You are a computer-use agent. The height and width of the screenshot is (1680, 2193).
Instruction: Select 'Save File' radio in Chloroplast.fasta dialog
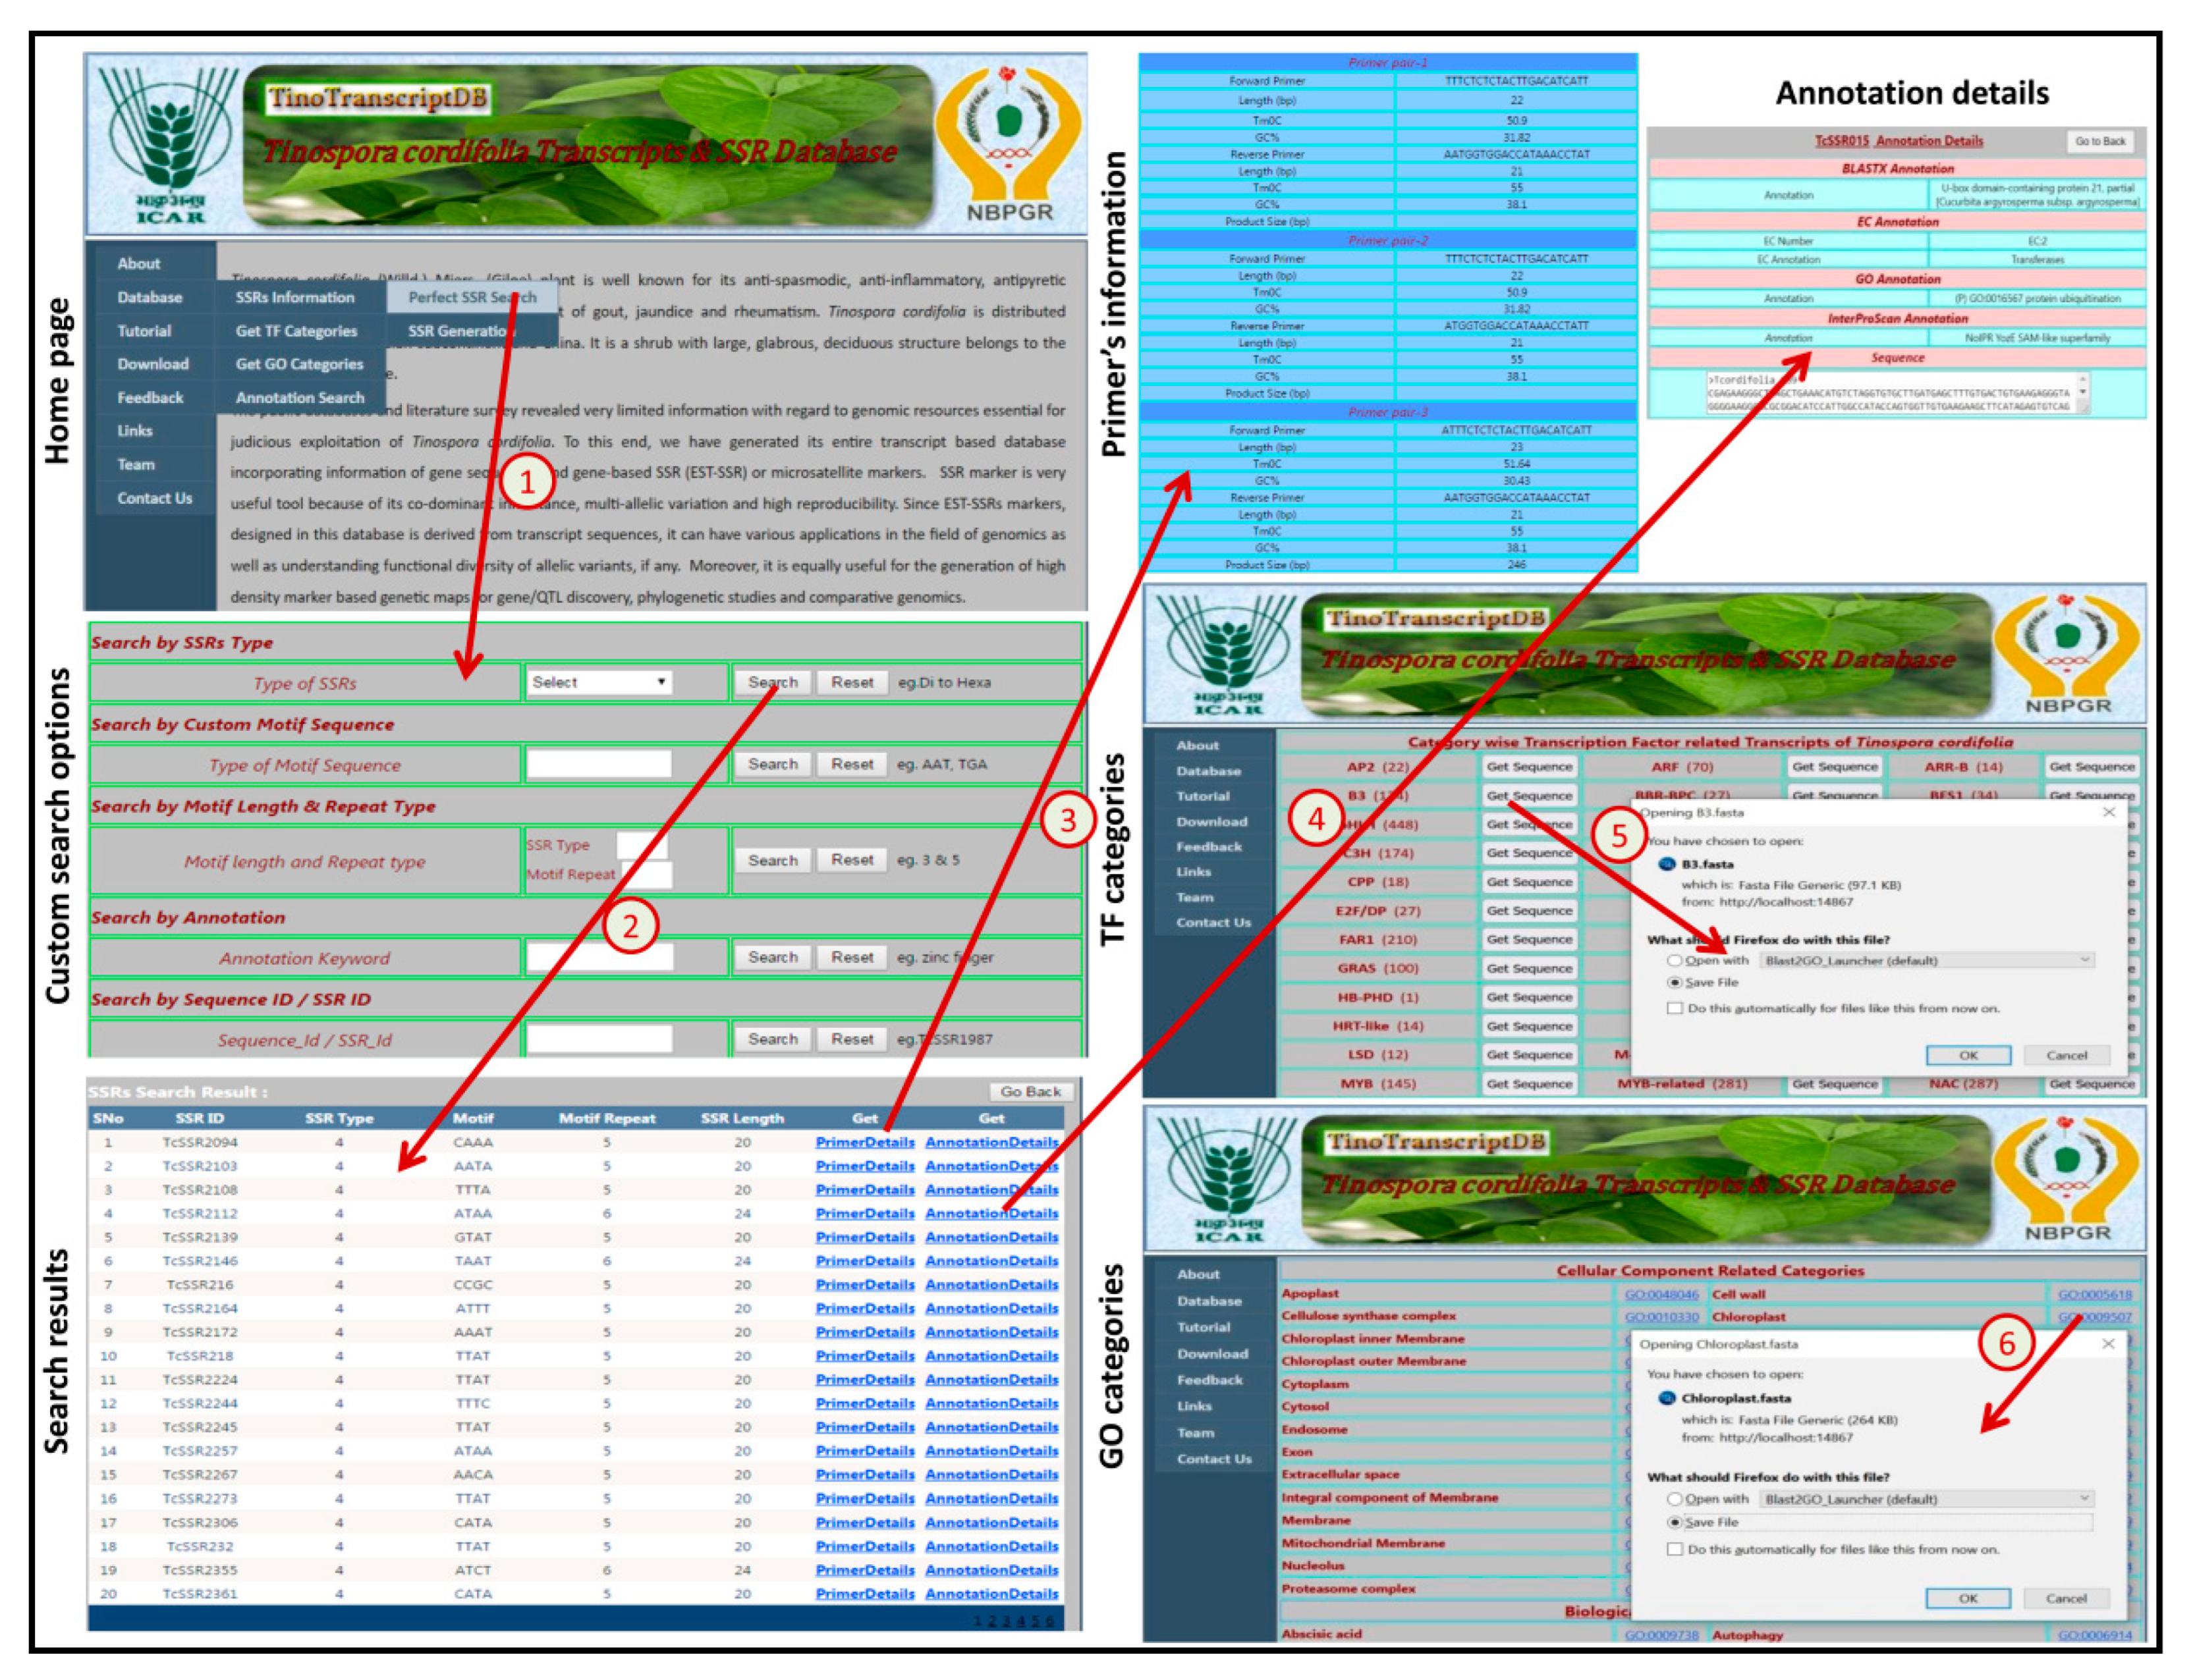pos(1674,1522)
